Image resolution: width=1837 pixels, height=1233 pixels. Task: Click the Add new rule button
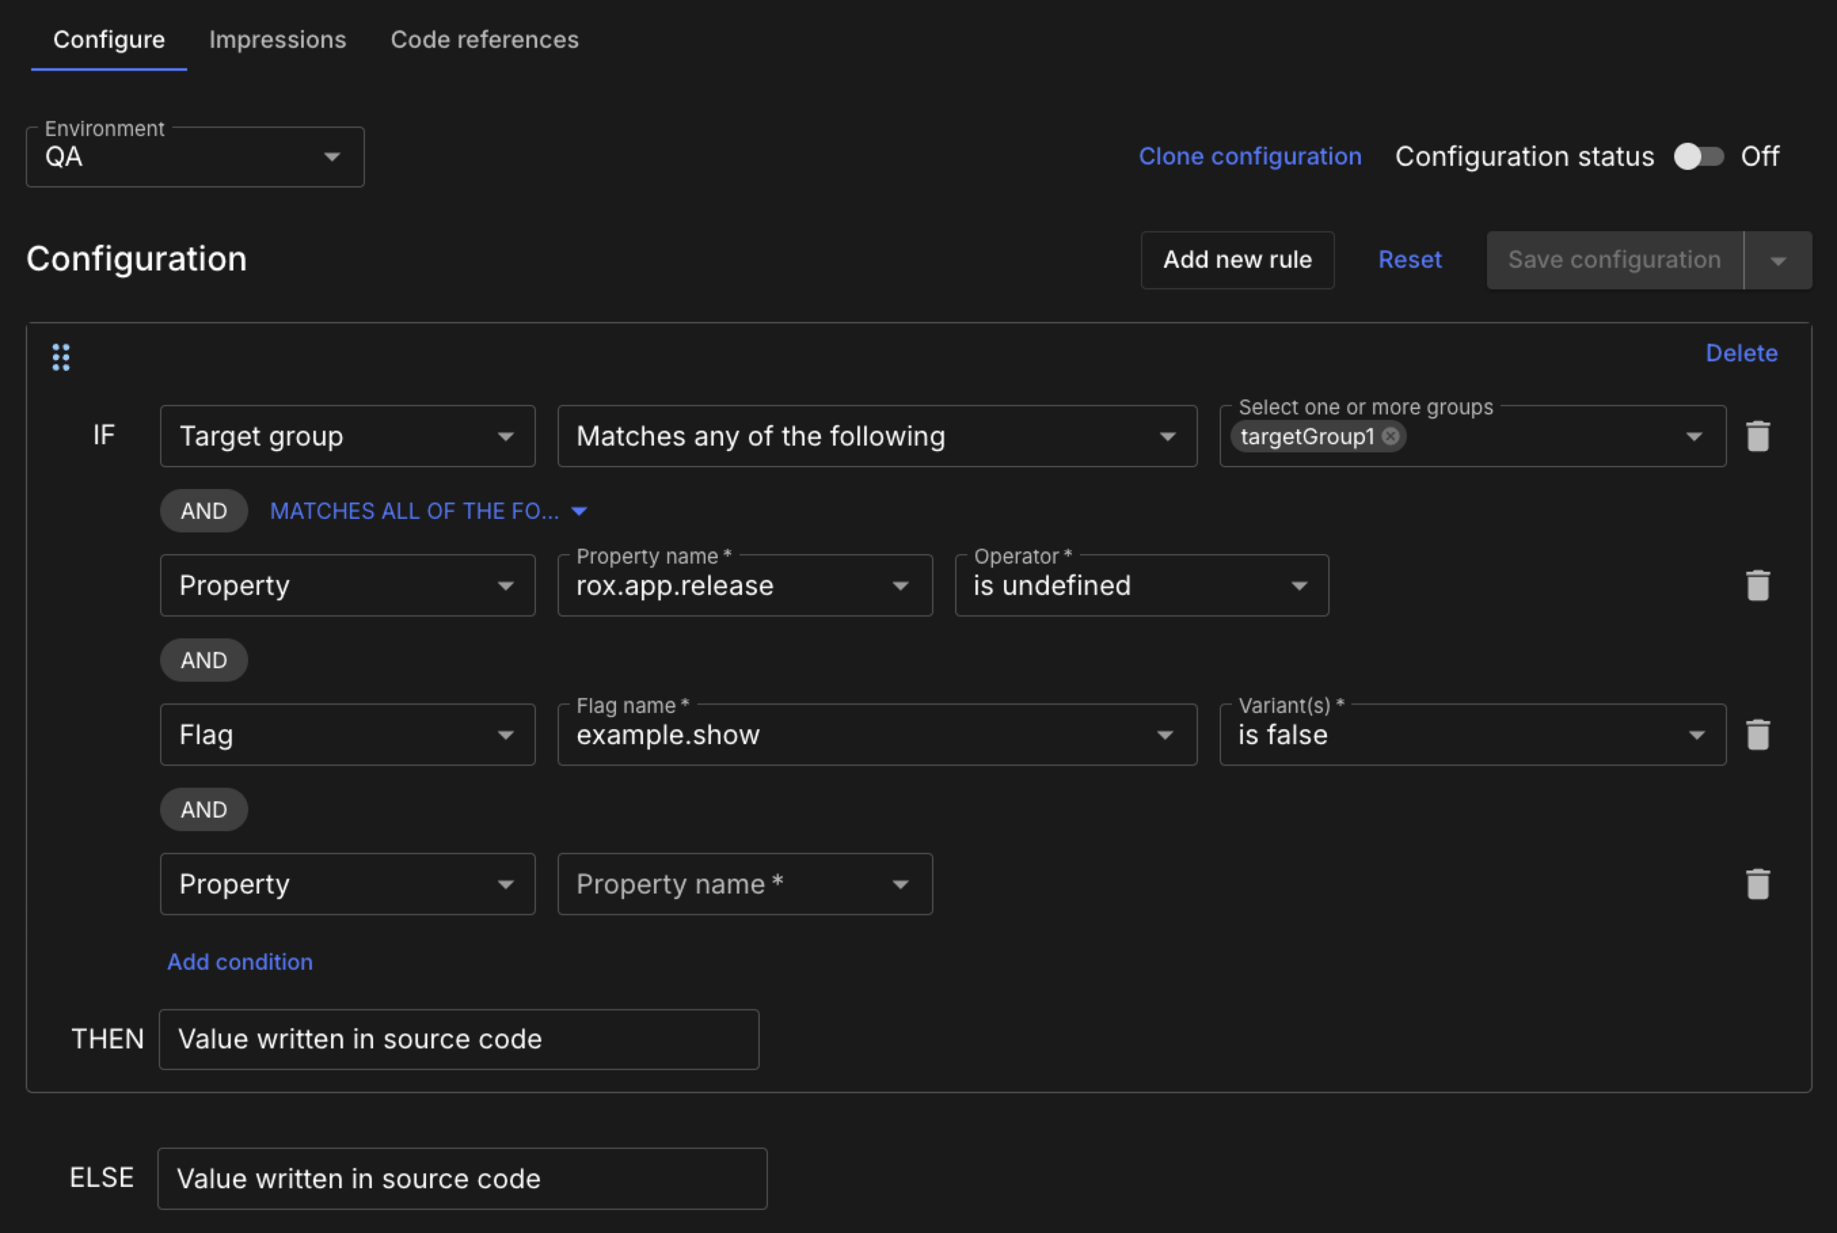(x=1237, y=260)
